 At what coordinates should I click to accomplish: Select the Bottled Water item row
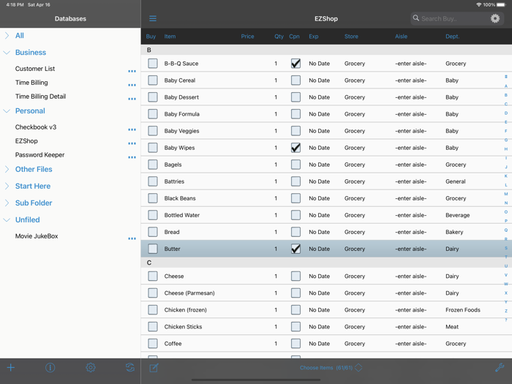[326, 215]
